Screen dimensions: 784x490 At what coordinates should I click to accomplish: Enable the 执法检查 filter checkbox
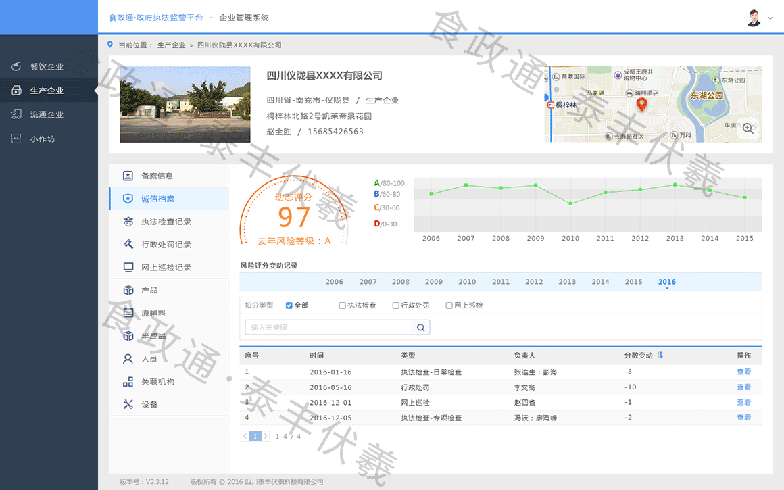pyautogui.click(x=343, y=305)
